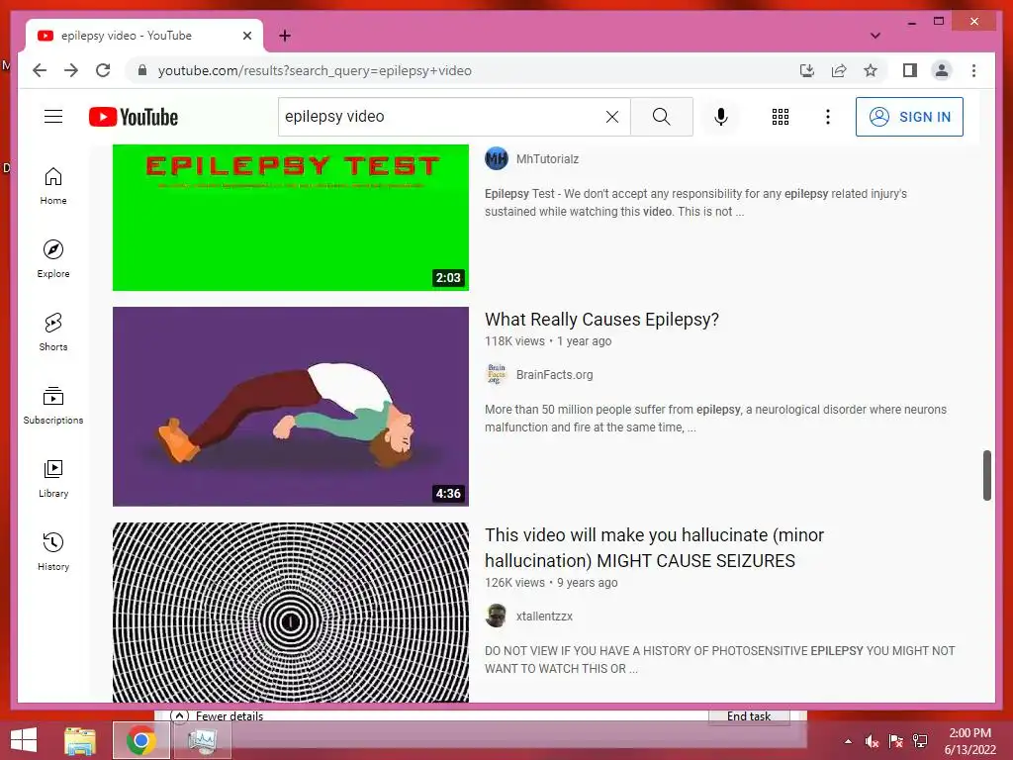Open BrainFacts.org channel link
Screen dimensions: 1013x760
[x=554, y=375]
